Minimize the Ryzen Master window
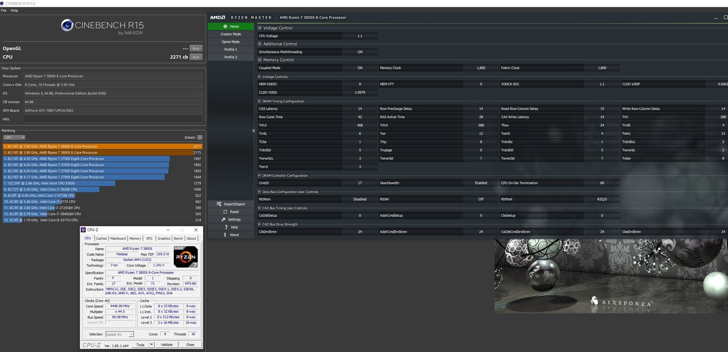This screenshot has width=728, height=352. click(x=717, y=18)
